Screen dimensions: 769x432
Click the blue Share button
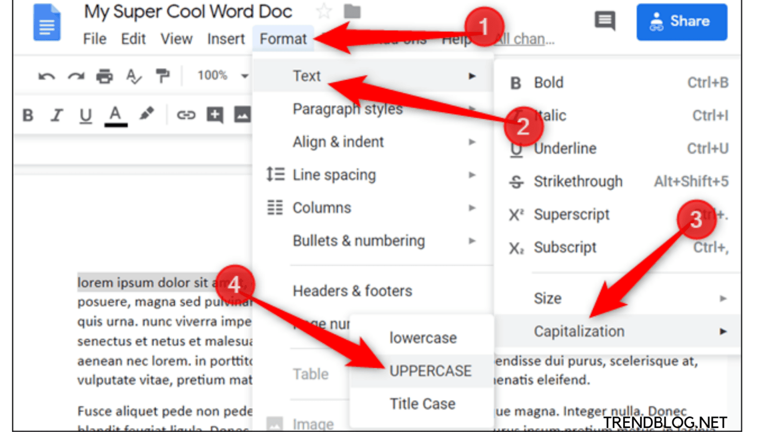(681, 22)
